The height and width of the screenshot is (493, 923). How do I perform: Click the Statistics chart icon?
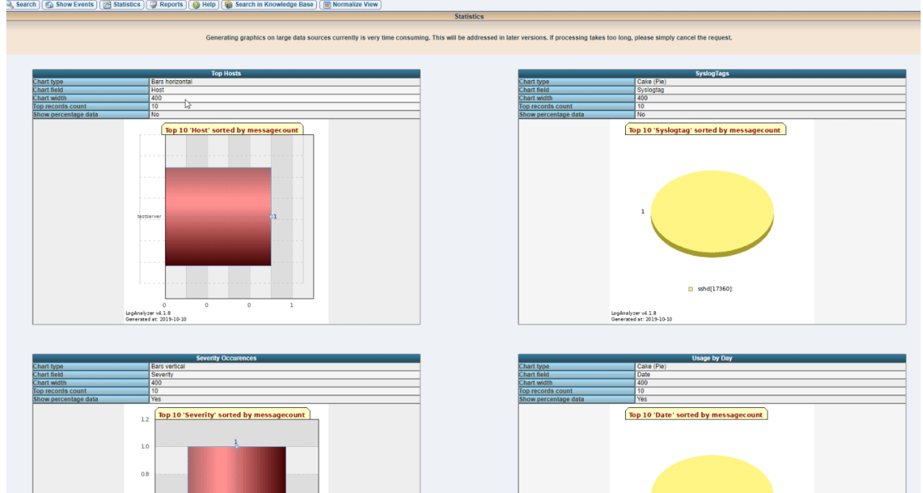pos(106,4)
